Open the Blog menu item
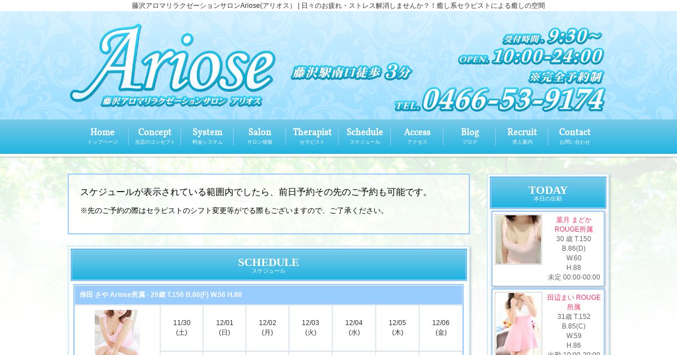 (469, 136)
